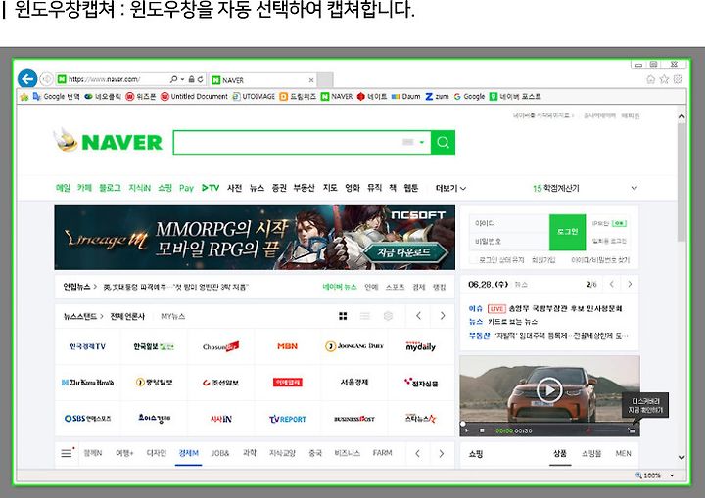Go back with the browser back arrow
Screen dimensions: 705x498
coord(27,79)
